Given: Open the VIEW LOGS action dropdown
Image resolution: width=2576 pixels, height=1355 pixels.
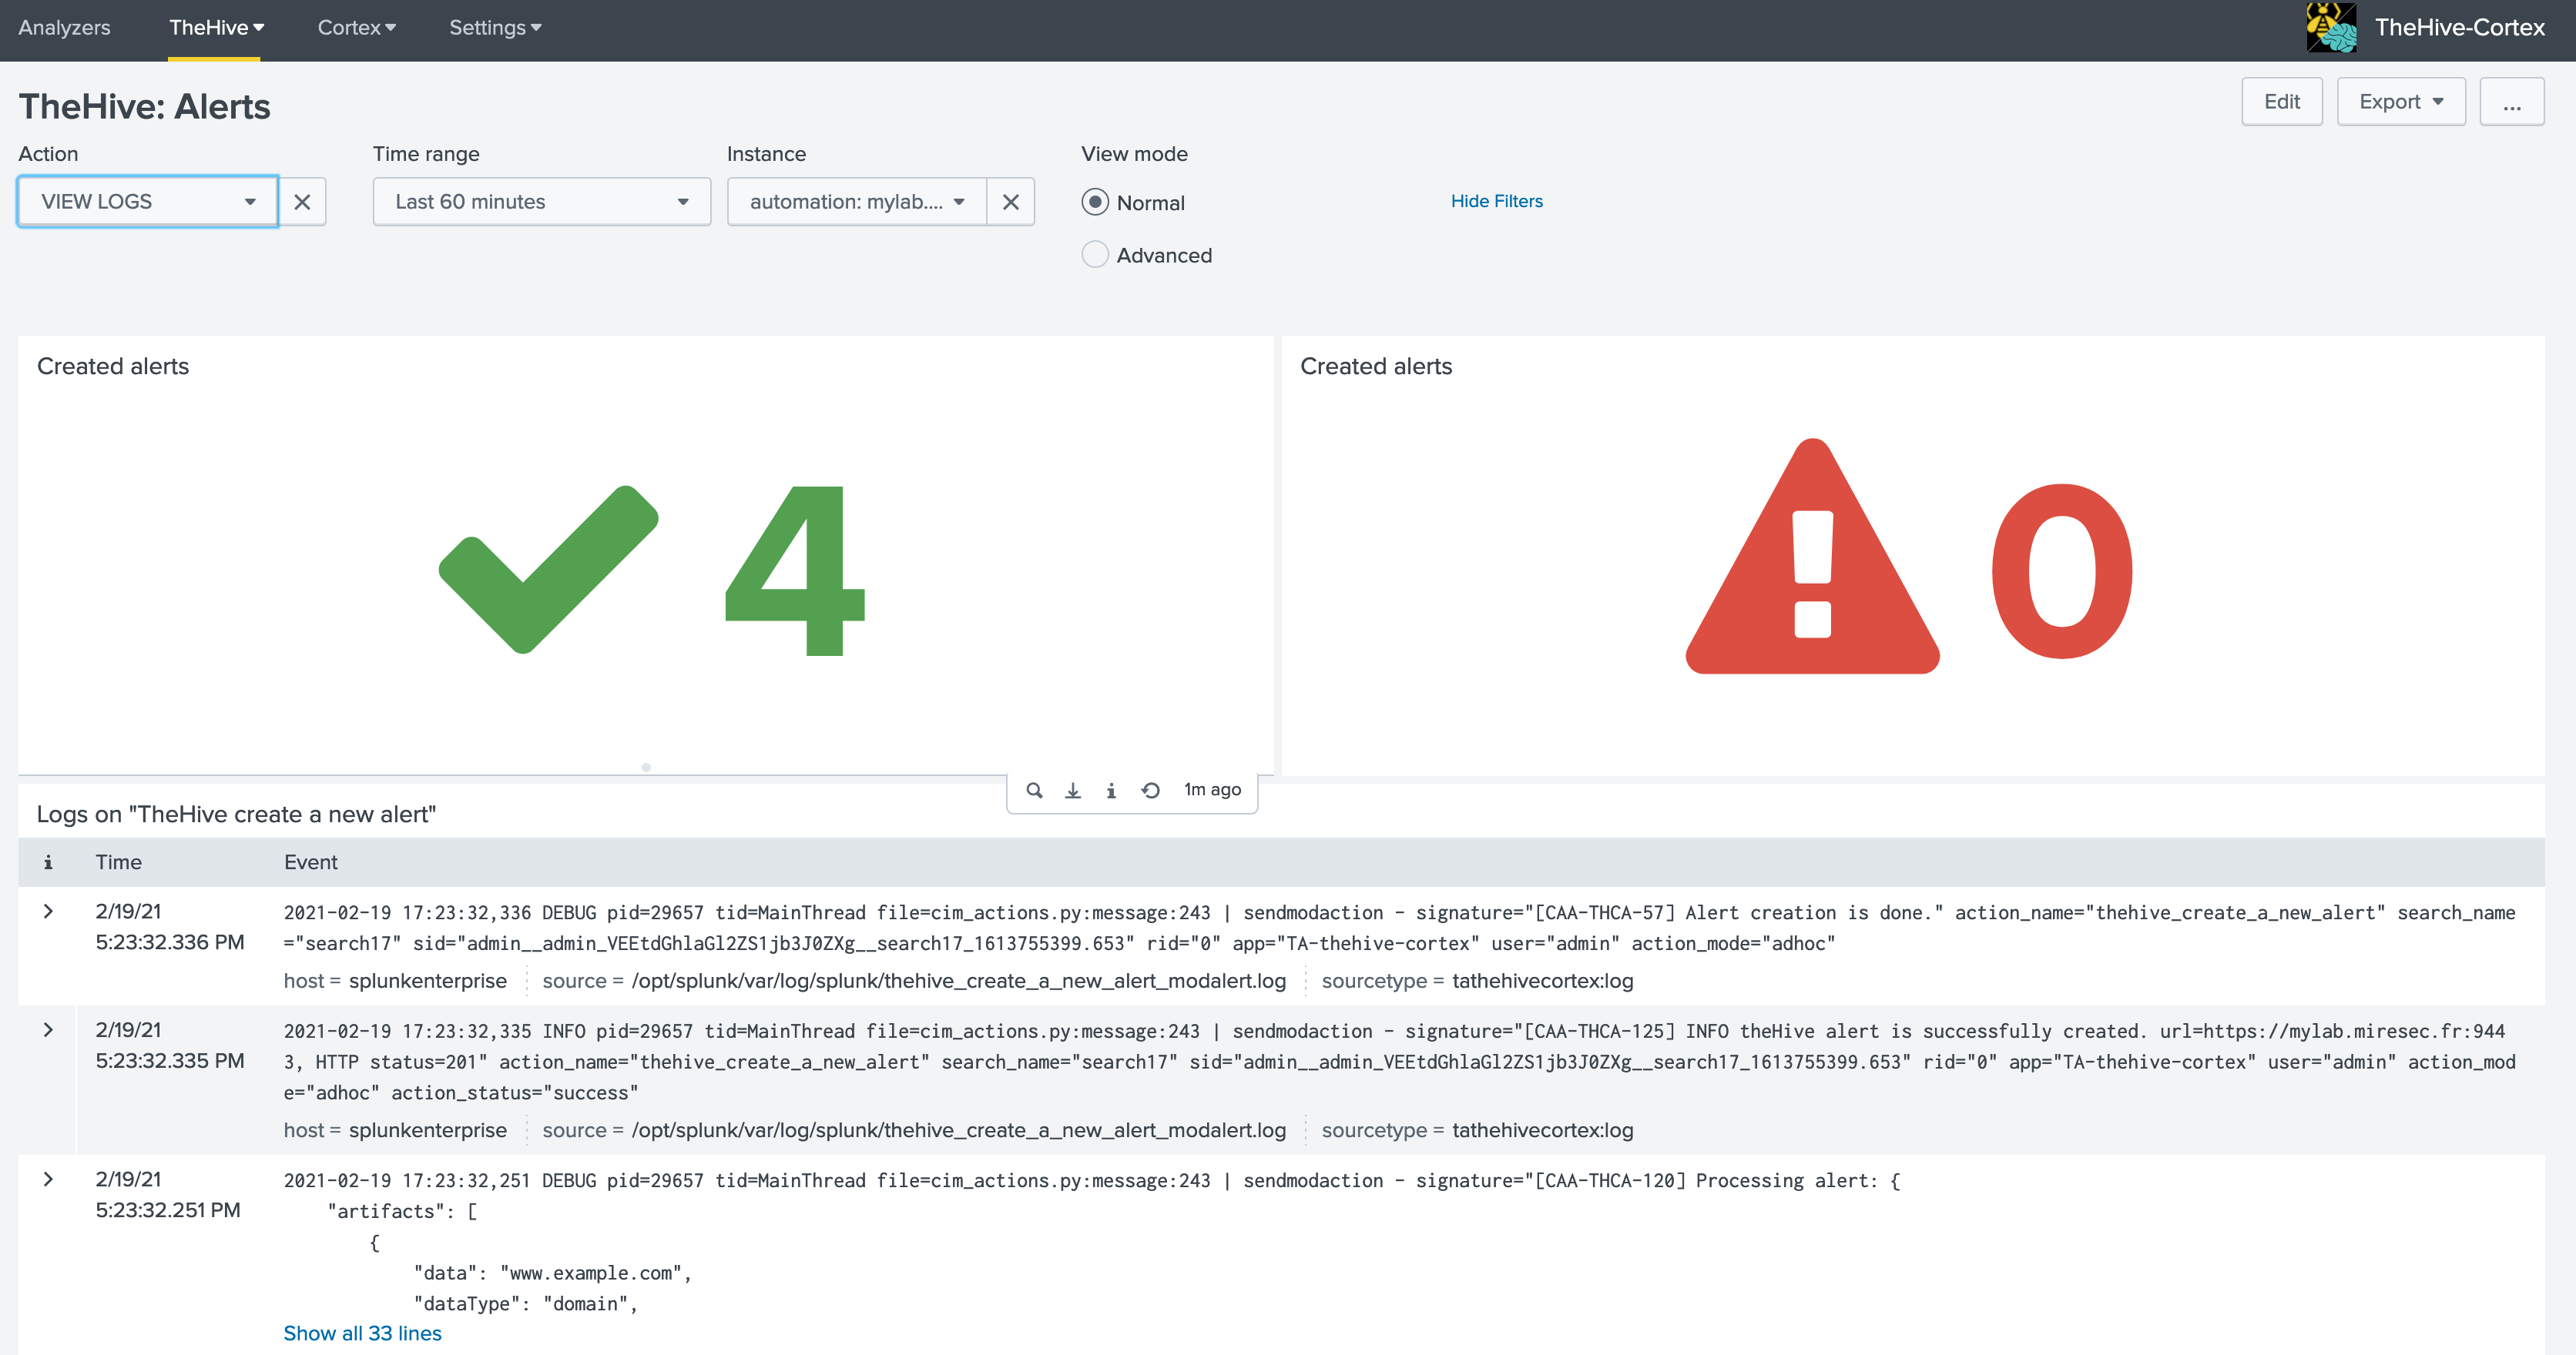Looking at the screenshot, I should [148, 202].
